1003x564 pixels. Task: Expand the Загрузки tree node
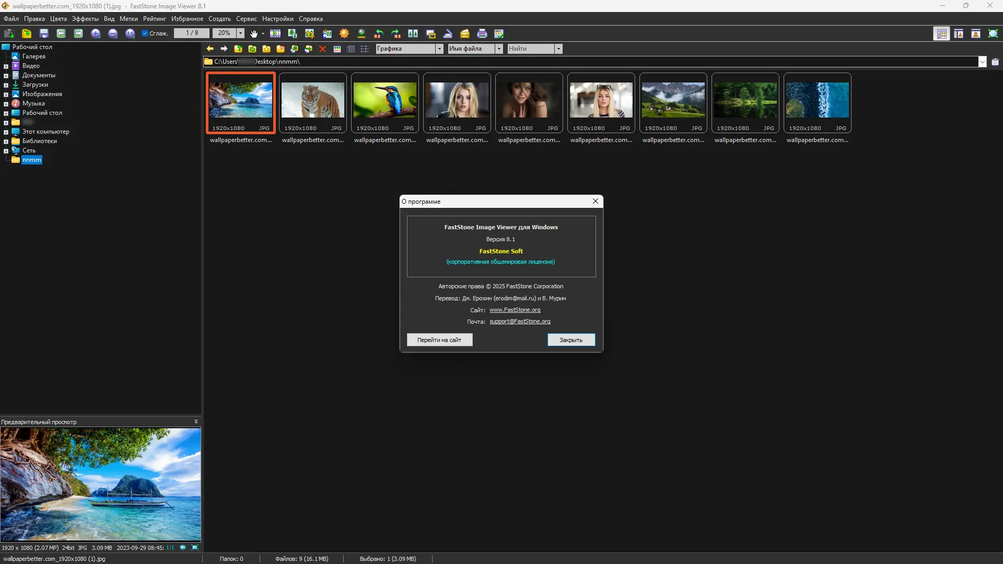click(6, 85)
